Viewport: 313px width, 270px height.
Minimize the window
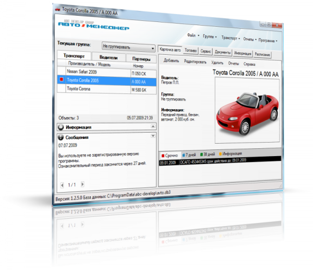click(263, 25)
